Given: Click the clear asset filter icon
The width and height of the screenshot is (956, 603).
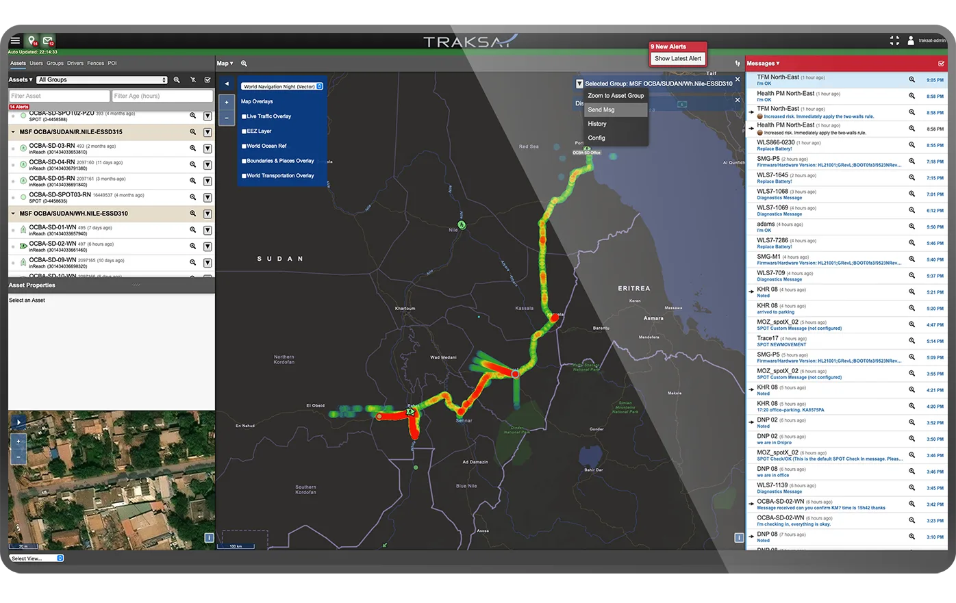Looking at the screenshot, I should pyautogui.click(x=193, y=80).
